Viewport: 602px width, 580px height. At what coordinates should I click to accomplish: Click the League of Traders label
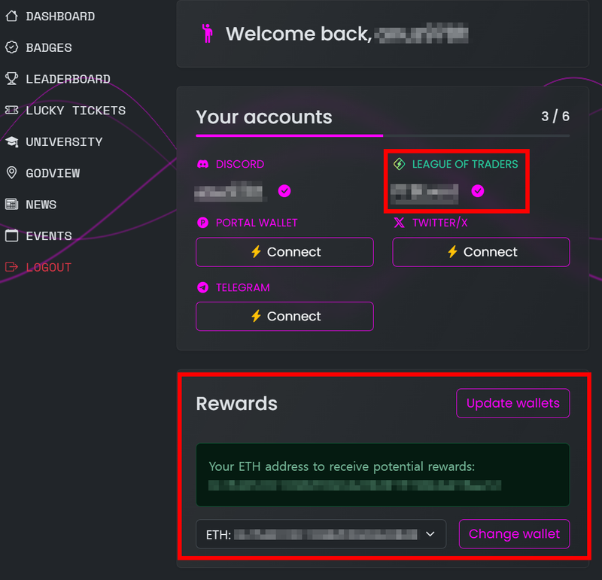click(x=465, y=164)
